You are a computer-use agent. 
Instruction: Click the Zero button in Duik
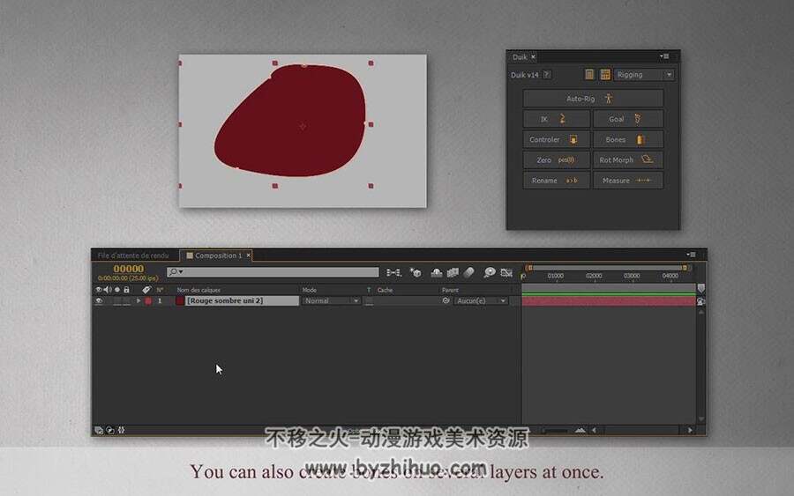click(557, 159)
